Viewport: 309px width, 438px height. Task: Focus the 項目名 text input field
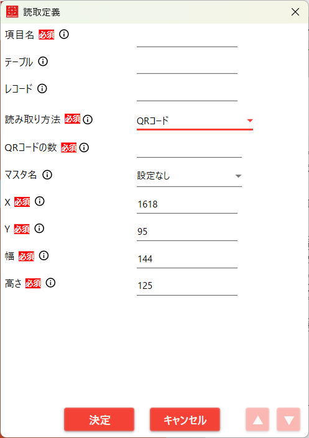click(x=187, y=39)
